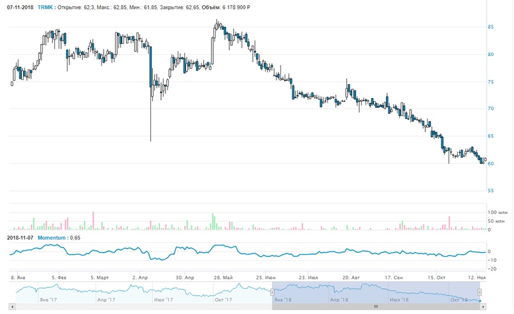
Task: Click the last candle at chart's right edge
Action: (x=485, y=161)
